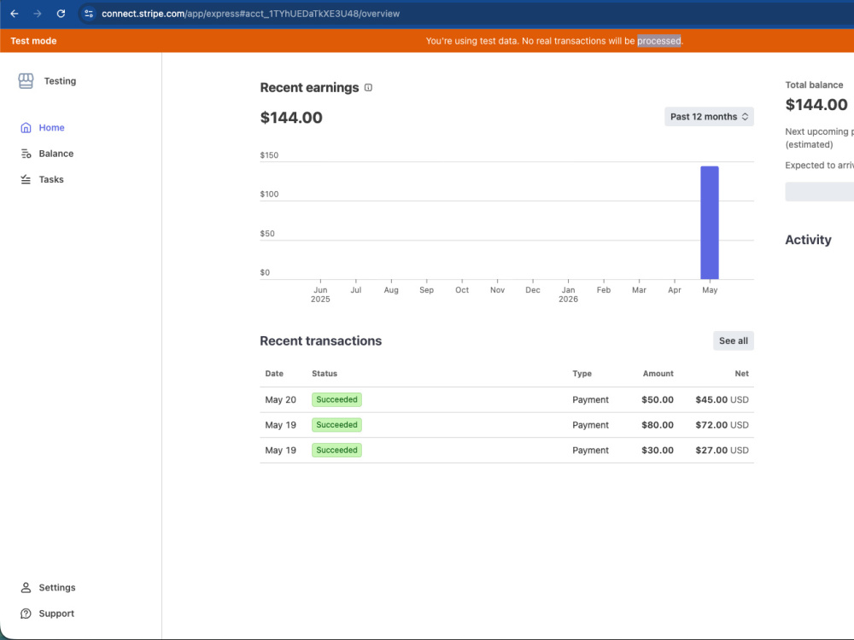Click the Balance sidebar icon
Viewport: 854px width, 640px height.
pos(26,154)
